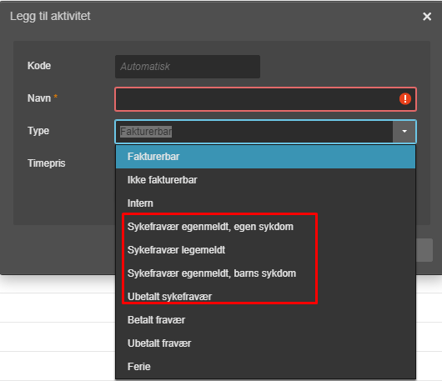The width and height of the screenshot is (442, 381).
Task: Choose Ikke fakturerbar option
Action: (265, 180)
